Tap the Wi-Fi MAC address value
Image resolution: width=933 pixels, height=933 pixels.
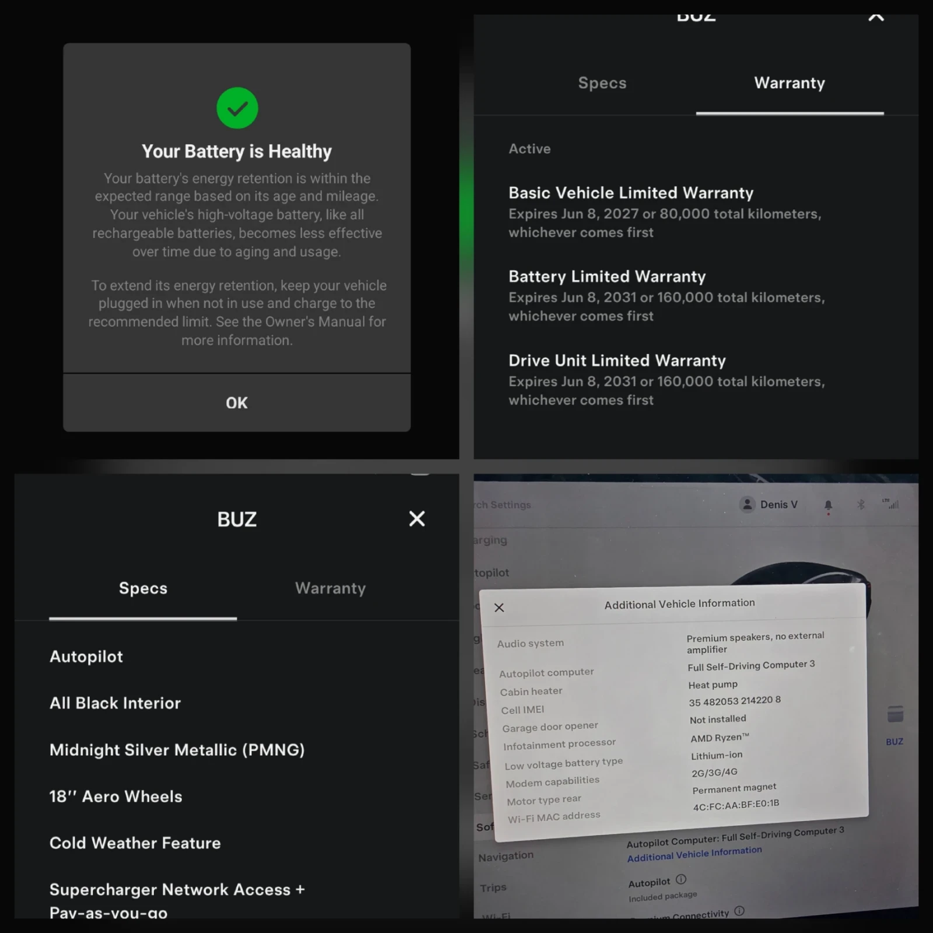[x=736, y=805]
